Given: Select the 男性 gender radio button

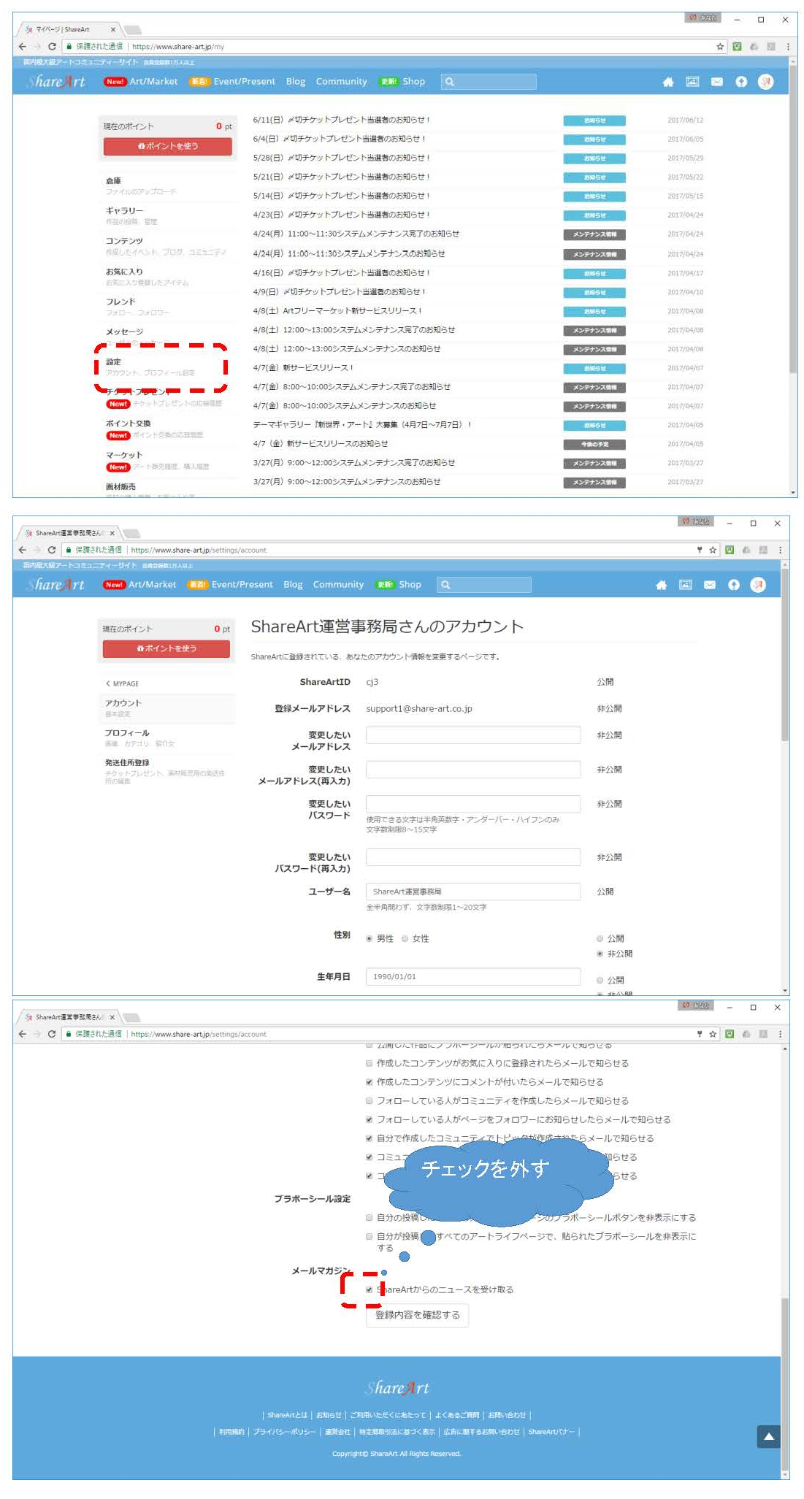Looking at the screenshot, I should point(370,939).
